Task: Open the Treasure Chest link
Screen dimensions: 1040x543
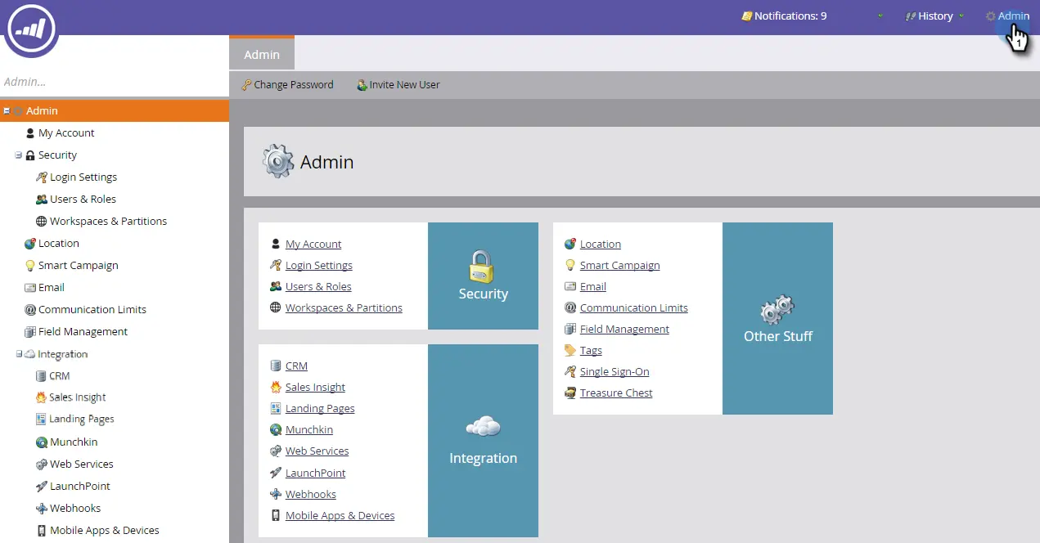Action: click(x=615, y=393)
